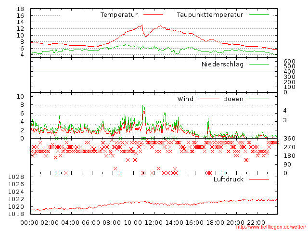Click the 22:00 time axis label

click(256, 223)
